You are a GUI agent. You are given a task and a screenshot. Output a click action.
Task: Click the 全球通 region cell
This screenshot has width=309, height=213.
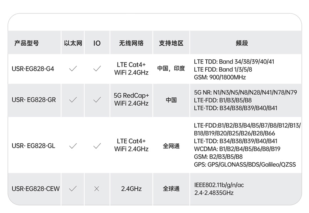pos(171,189)
